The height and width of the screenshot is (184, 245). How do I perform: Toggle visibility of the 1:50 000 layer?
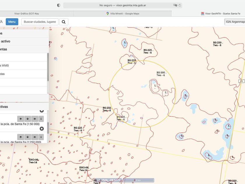pos(34,119)
